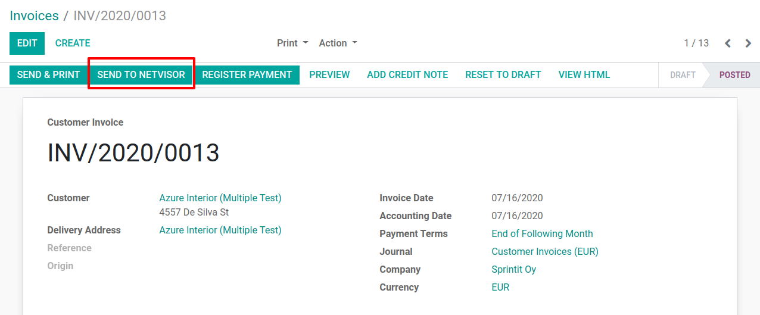Preview the invoice
The image size is (760, 315).
329,74
